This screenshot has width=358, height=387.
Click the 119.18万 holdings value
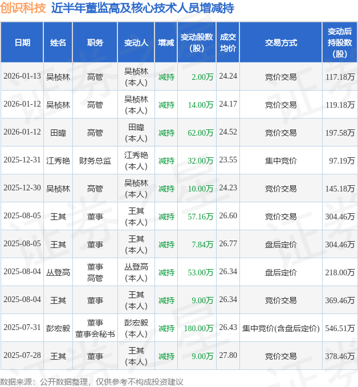(340, 105)
